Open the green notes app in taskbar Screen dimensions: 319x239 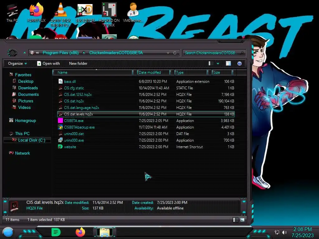point(56,232)
